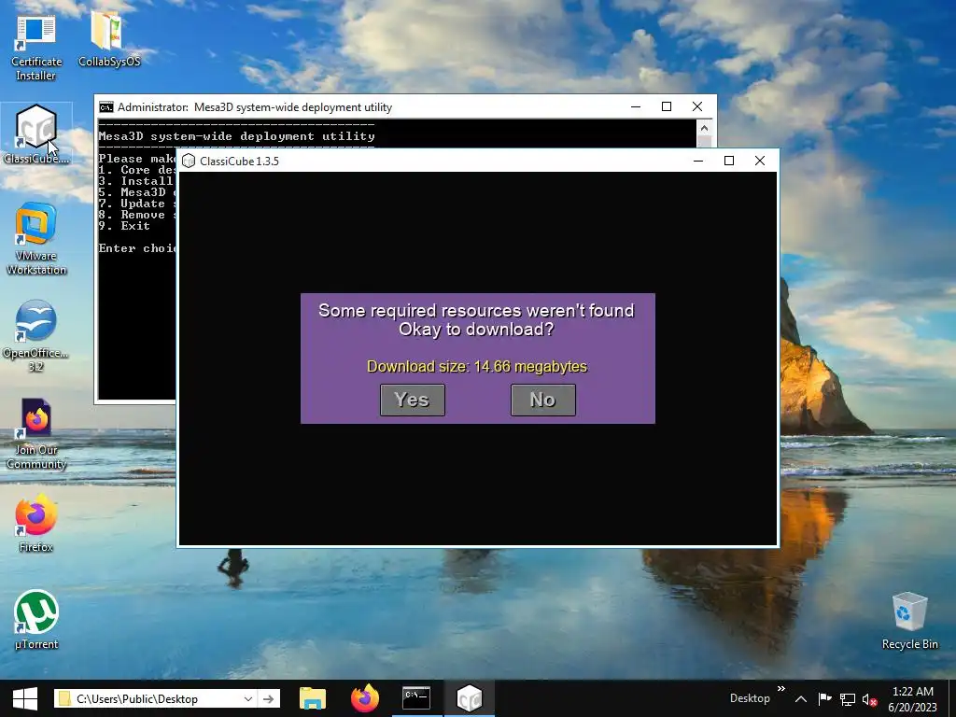Click Yes to download the resources
The image size is (956, 717).
pyautogui.click(x=412, y=400)
